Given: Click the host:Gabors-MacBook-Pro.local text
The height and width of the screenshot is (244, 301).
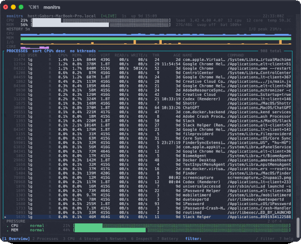Looking at the screenshot, I should 61,16.
